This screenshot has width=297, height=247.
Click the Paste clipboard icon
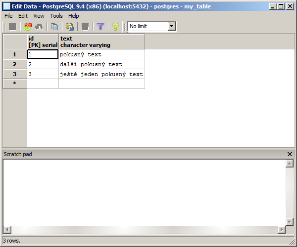click(70, 27)
